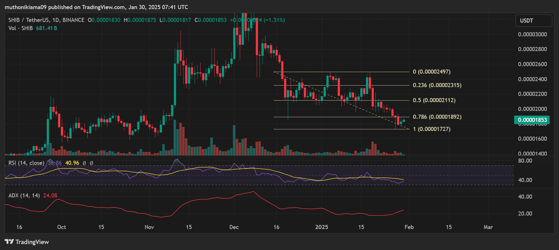Click the red ADX value 24.08
Viewport: 559px width, 250px height.
(50, 195)
